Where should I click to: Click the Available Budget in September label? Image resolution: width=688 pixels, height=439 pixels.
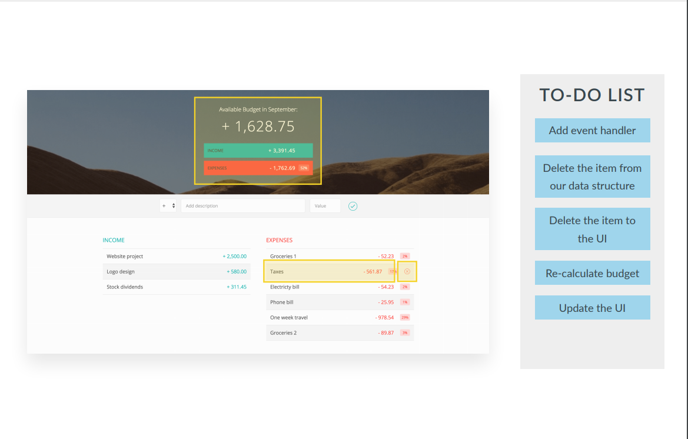point(258,109)
